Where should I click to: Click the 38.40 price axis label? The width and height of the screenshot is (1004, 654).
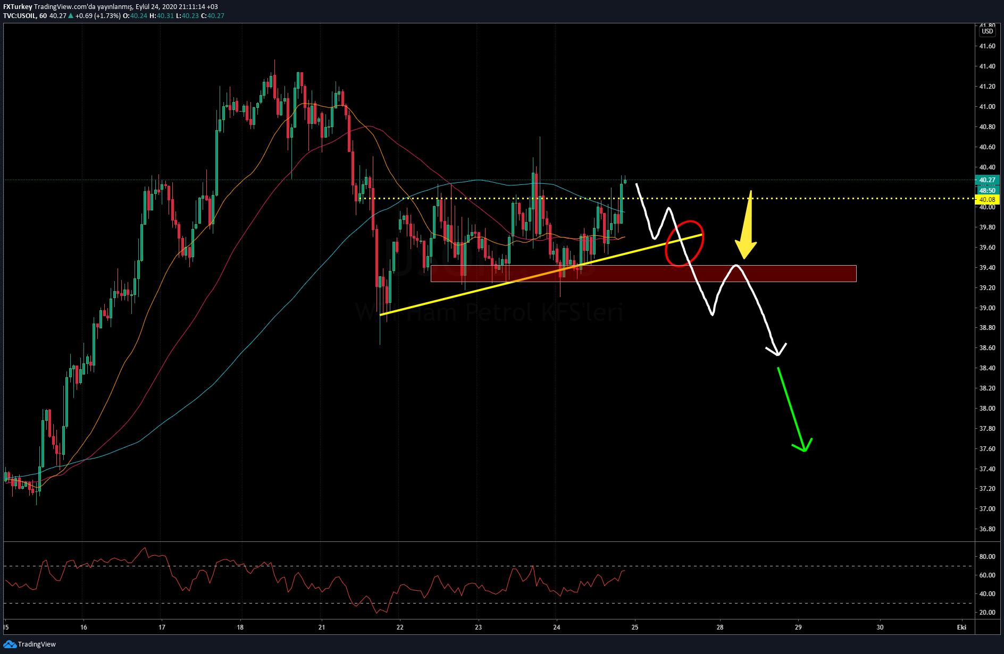pos(987,368)
